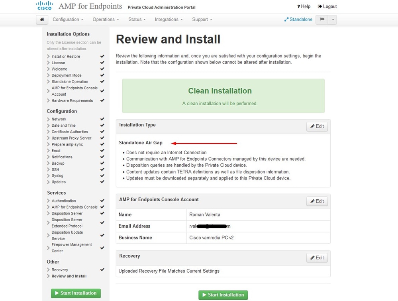The height and width of the screenshot is (301, 398).
Task: Open the Disposition Server step
Action: pos(67,213)
